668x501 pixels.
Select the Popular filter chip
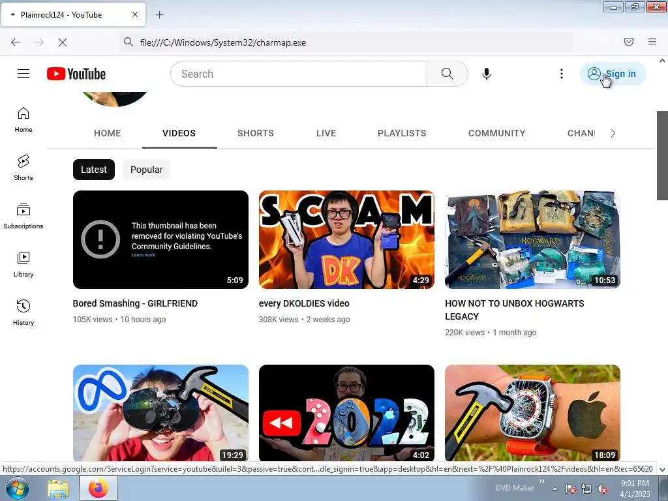click(147, 170)
